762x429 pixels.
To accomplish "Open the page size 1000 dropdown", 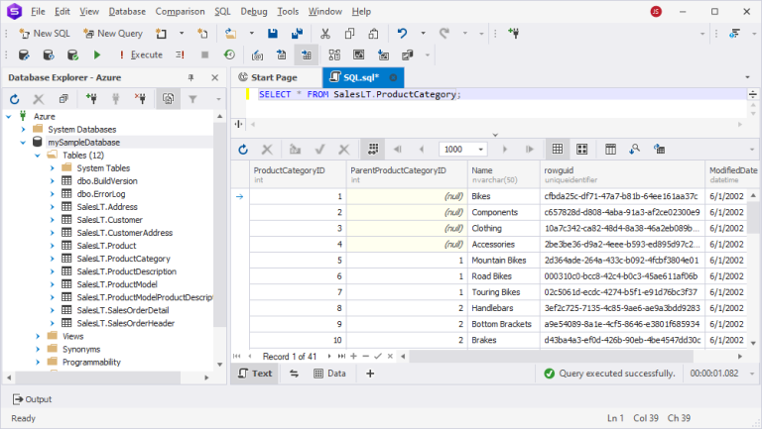I will coord(480,150).
